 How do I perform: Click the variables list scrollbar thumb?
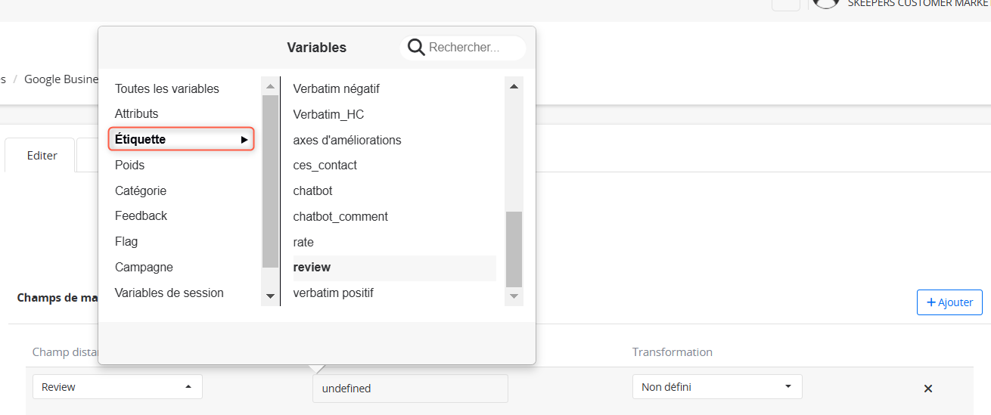pos(514,249)
